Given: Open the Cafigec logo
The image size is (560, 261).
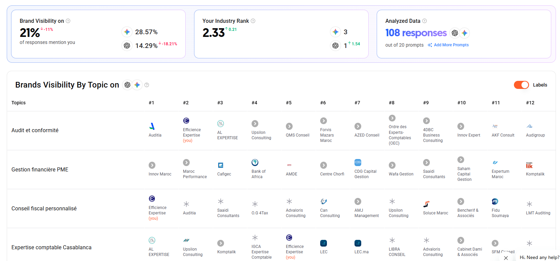Looking at the screenshot, I should 221,165.
